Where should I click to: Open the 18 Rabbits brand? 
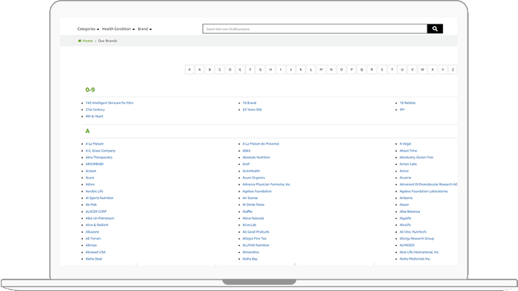pyautogui.click(x=407, y=103)
